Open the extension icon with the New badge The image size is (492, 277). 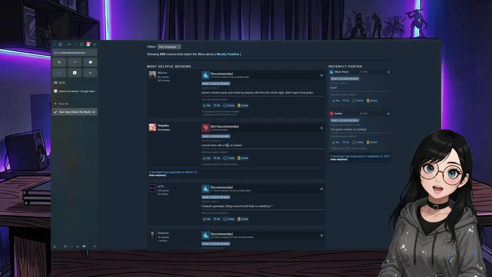88,44
